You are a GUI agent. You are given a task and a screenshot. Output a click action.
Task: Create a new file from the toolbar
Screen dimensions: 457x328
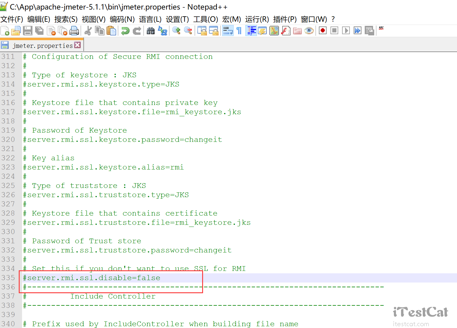[x=5, y=31]
